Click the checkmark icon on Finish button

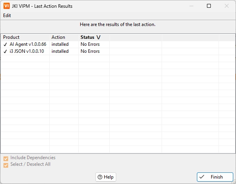[x=202, y=177]
